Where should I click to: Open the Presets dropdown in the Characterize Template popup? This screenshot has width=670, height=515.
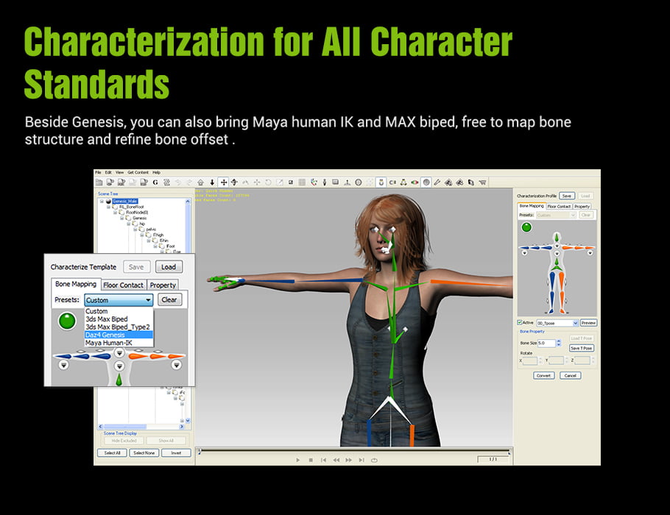pyautogui.click(x=119, y=299)
